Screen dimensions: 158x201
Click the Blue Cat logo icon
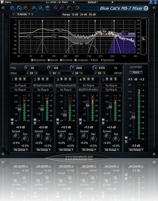pyautogui.click(x=146, y=8)
